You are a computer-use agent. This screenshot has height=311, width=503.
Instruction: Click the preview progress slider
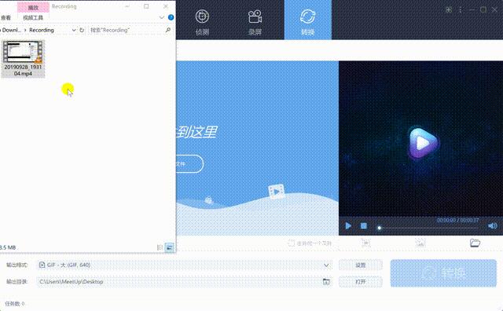[x=428, y=228]
